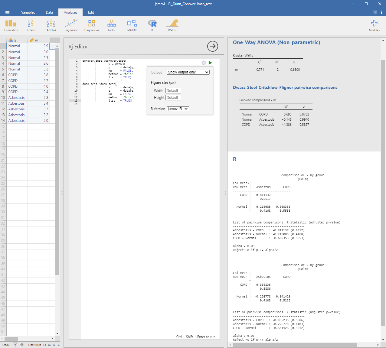Collapse the Rj Editor with the arrow button
Image resolution: width=386 pixels, height=348 pixels.
click(x=213, y=46)
